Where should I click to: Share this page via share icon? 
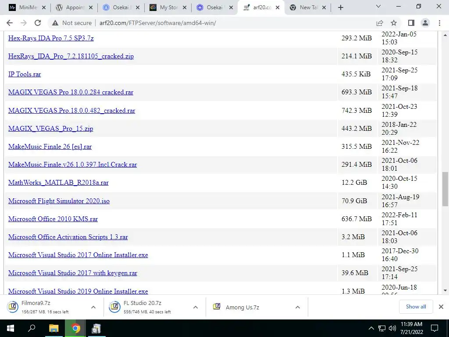pos(380,23)
